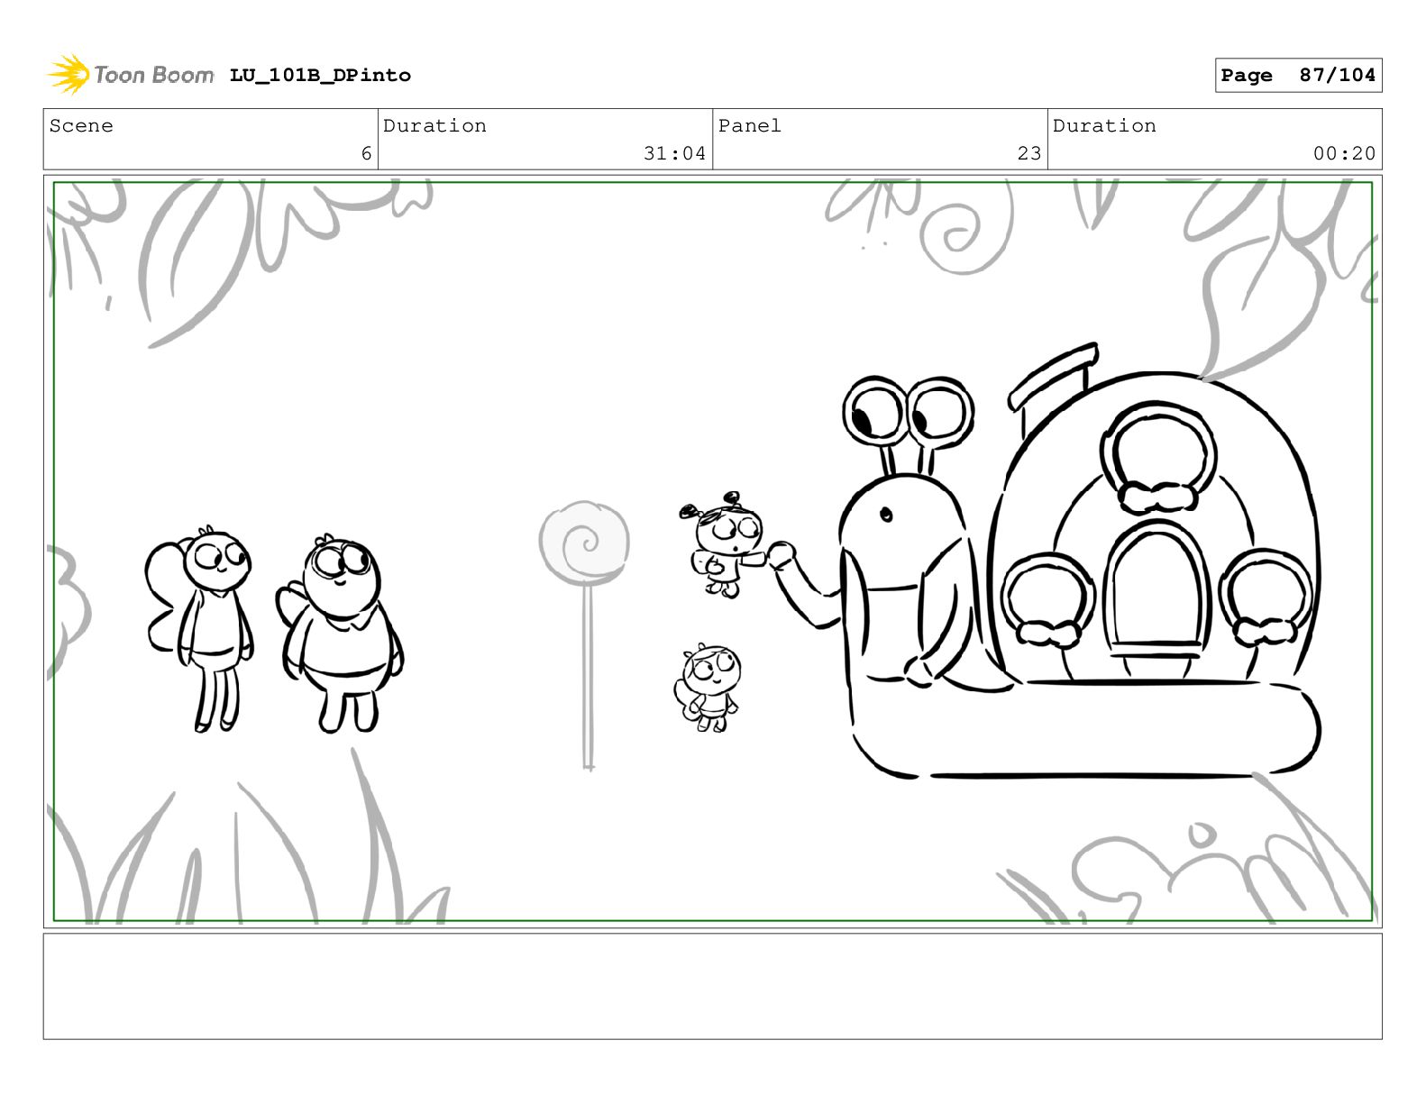Click the scene duration value 31:04

[x=674, y=154]
